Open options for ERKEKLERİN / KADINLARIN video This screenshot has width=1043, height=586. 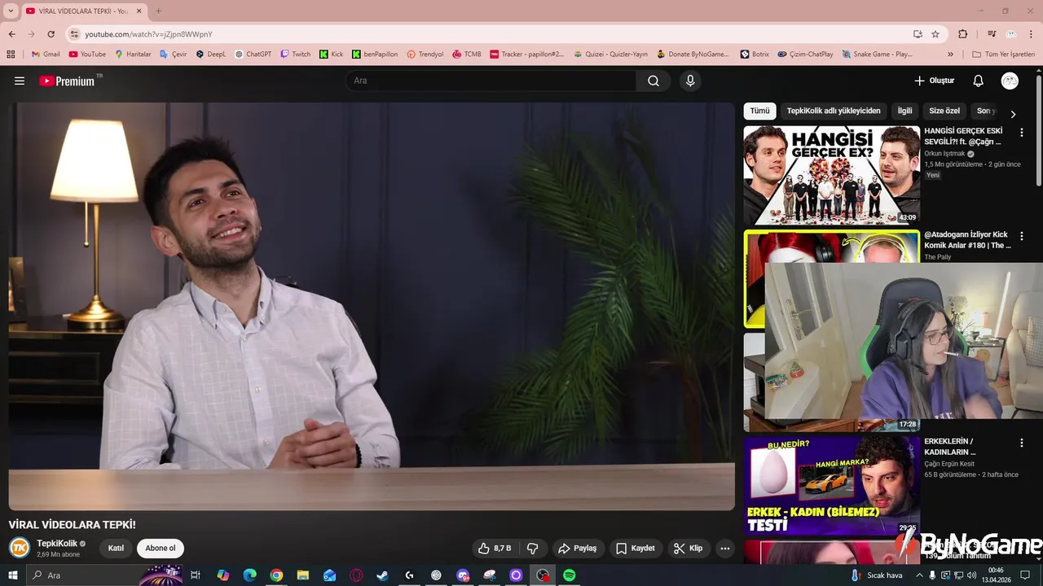1022,443
